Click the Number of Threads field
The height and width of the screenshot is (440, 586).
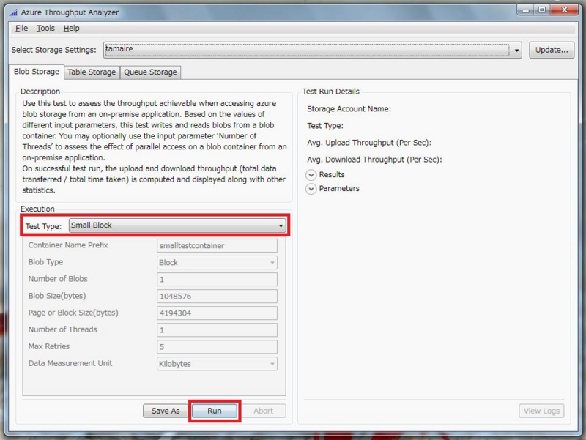pos(217,329)
